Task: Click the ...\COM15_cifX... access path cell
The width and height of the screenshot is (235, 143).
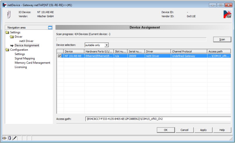Action: [219, 56]
